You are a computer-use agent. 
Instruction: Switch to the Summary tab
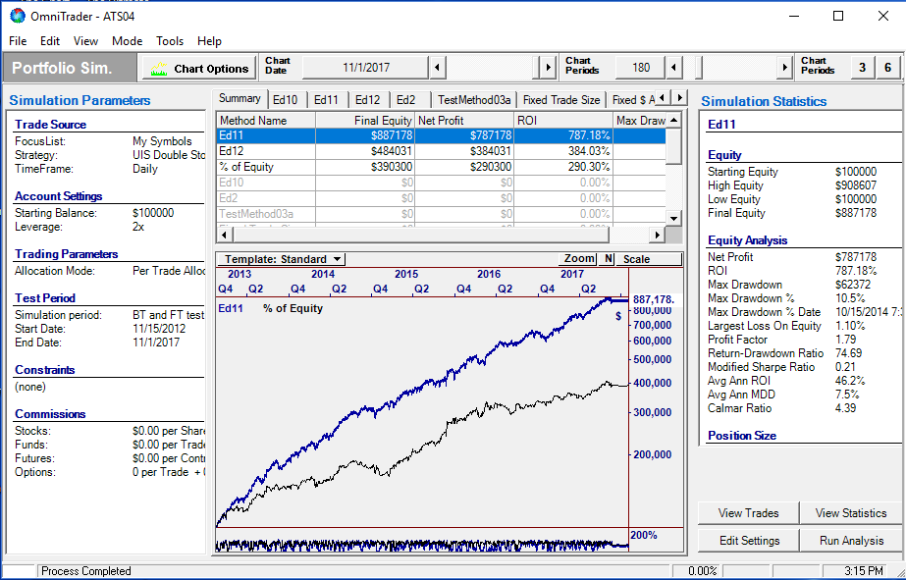pos(240,98)
